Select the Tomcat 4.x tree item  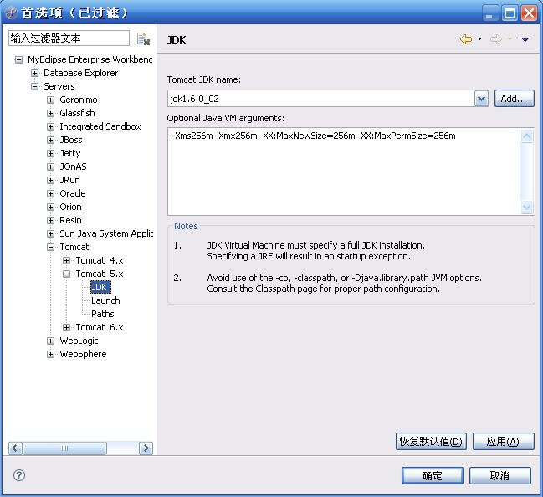coord(100,260)
